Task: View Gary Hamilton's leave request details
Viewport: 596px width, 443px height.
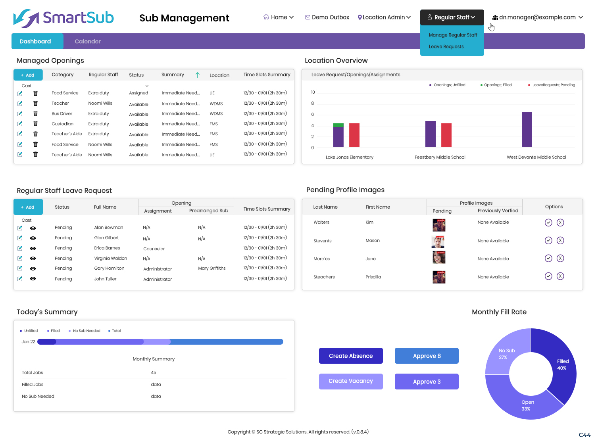Action: 33,268
